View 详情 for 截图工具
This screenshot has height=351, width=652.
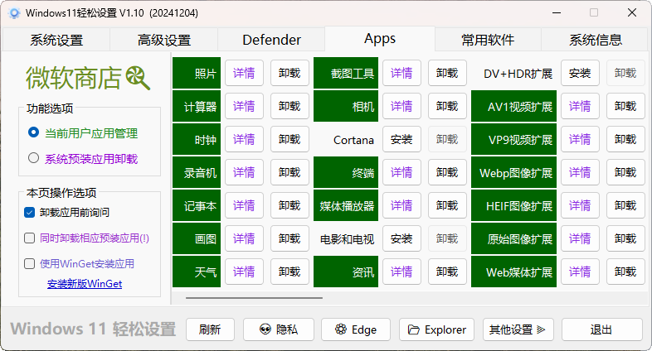(401, 74)
